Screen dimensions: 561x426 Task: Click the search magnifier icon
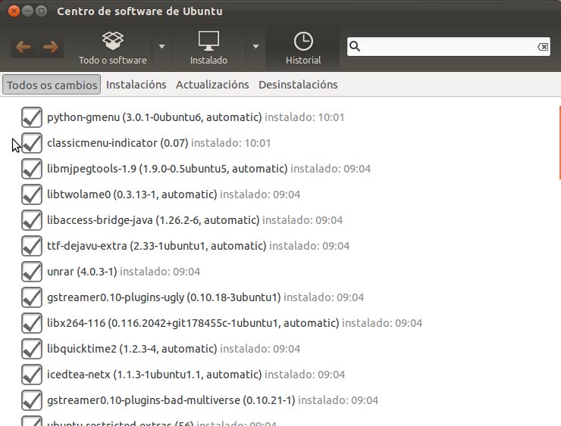pos(355,46)
